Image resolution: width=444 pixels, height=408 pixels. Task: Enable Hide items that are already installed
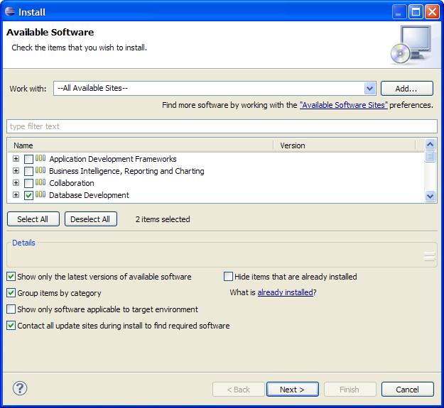(228, 277)
